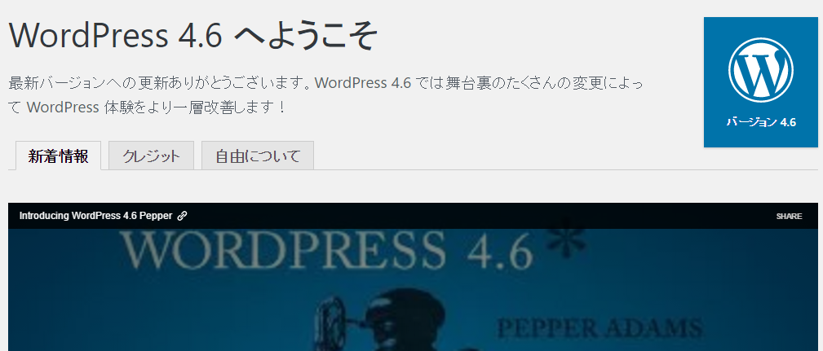Click the PEPPER ADAMS caption in the video
The width and height of the screenshot is (823, 351).
point(600,328)
